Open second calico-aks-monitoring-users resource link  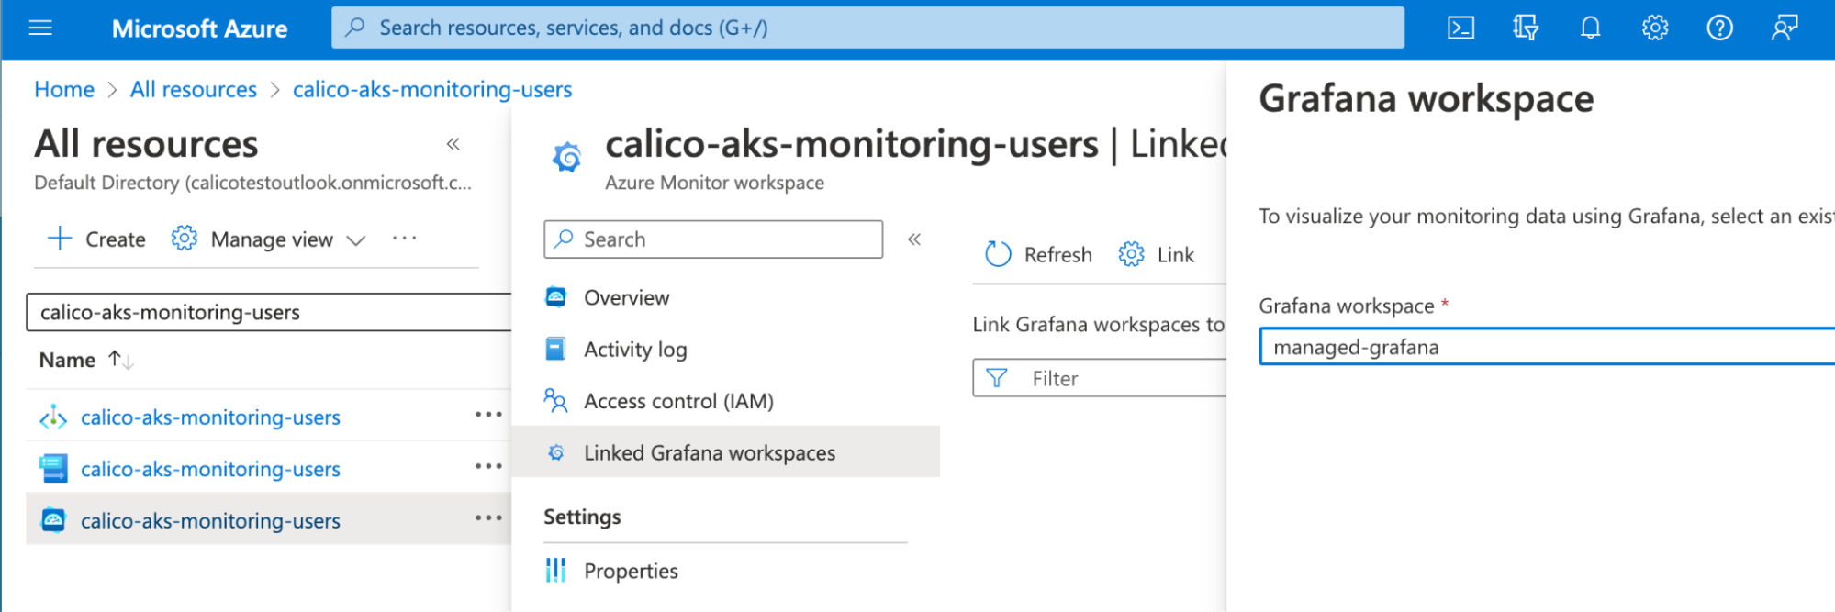(x=210, y=469)
